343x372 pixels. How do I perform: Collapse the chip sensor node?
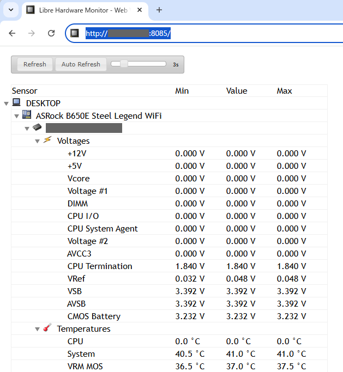point(27,129)
